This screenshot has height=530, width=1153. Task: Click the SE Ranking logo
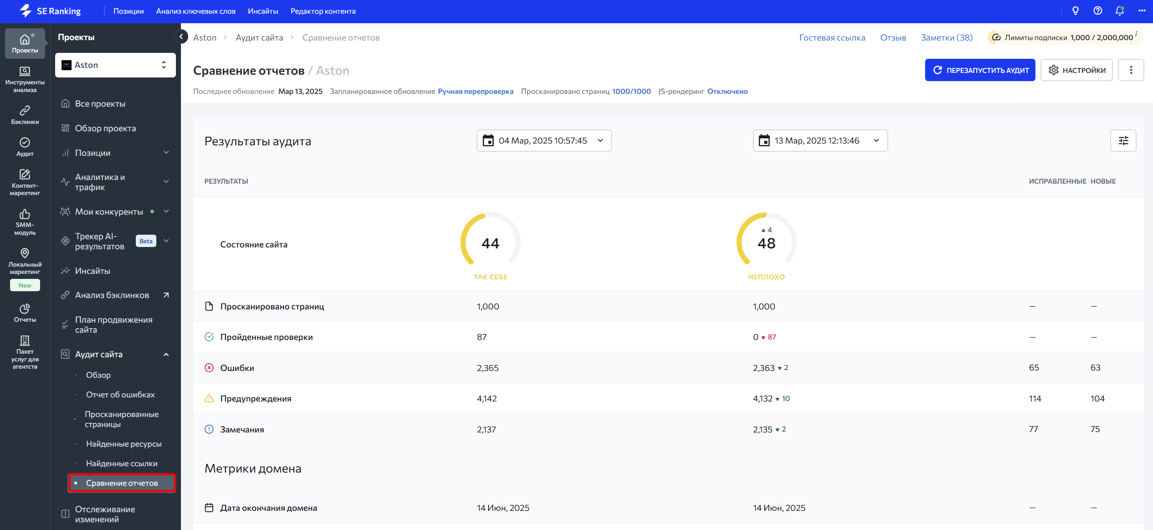(x=50, y=11)
